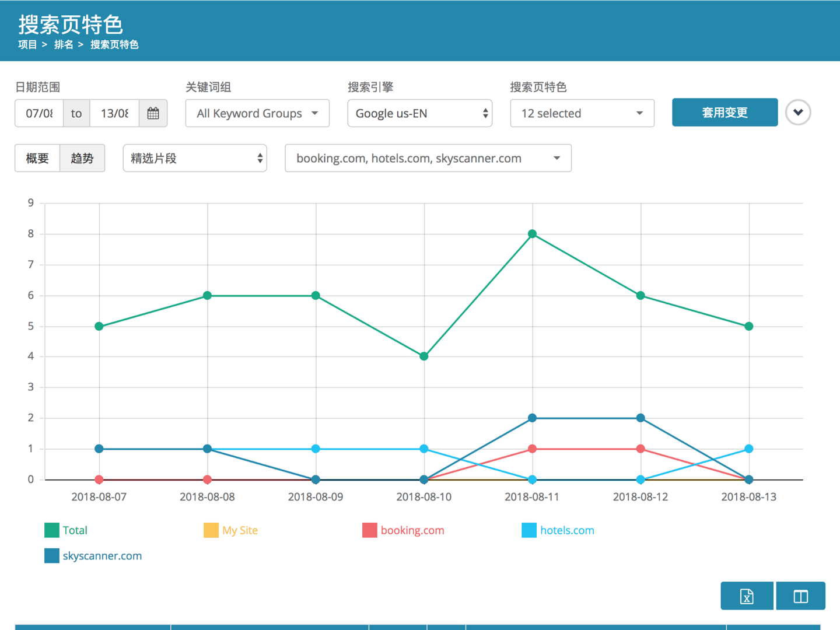Image resolution: width=840 pixels, height=630 pixels.
Task: Switch to the 趋势 tab
Action: 82,158
